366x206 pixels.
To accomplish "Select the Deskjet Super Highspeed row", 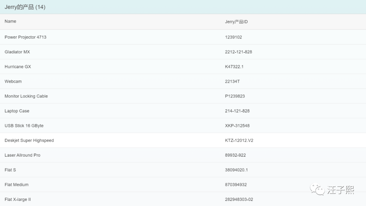I will click(x=183, y=140).
